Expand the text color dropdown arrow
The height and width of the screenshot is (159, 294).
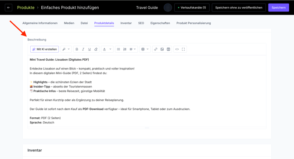click(x=110, y=49)
